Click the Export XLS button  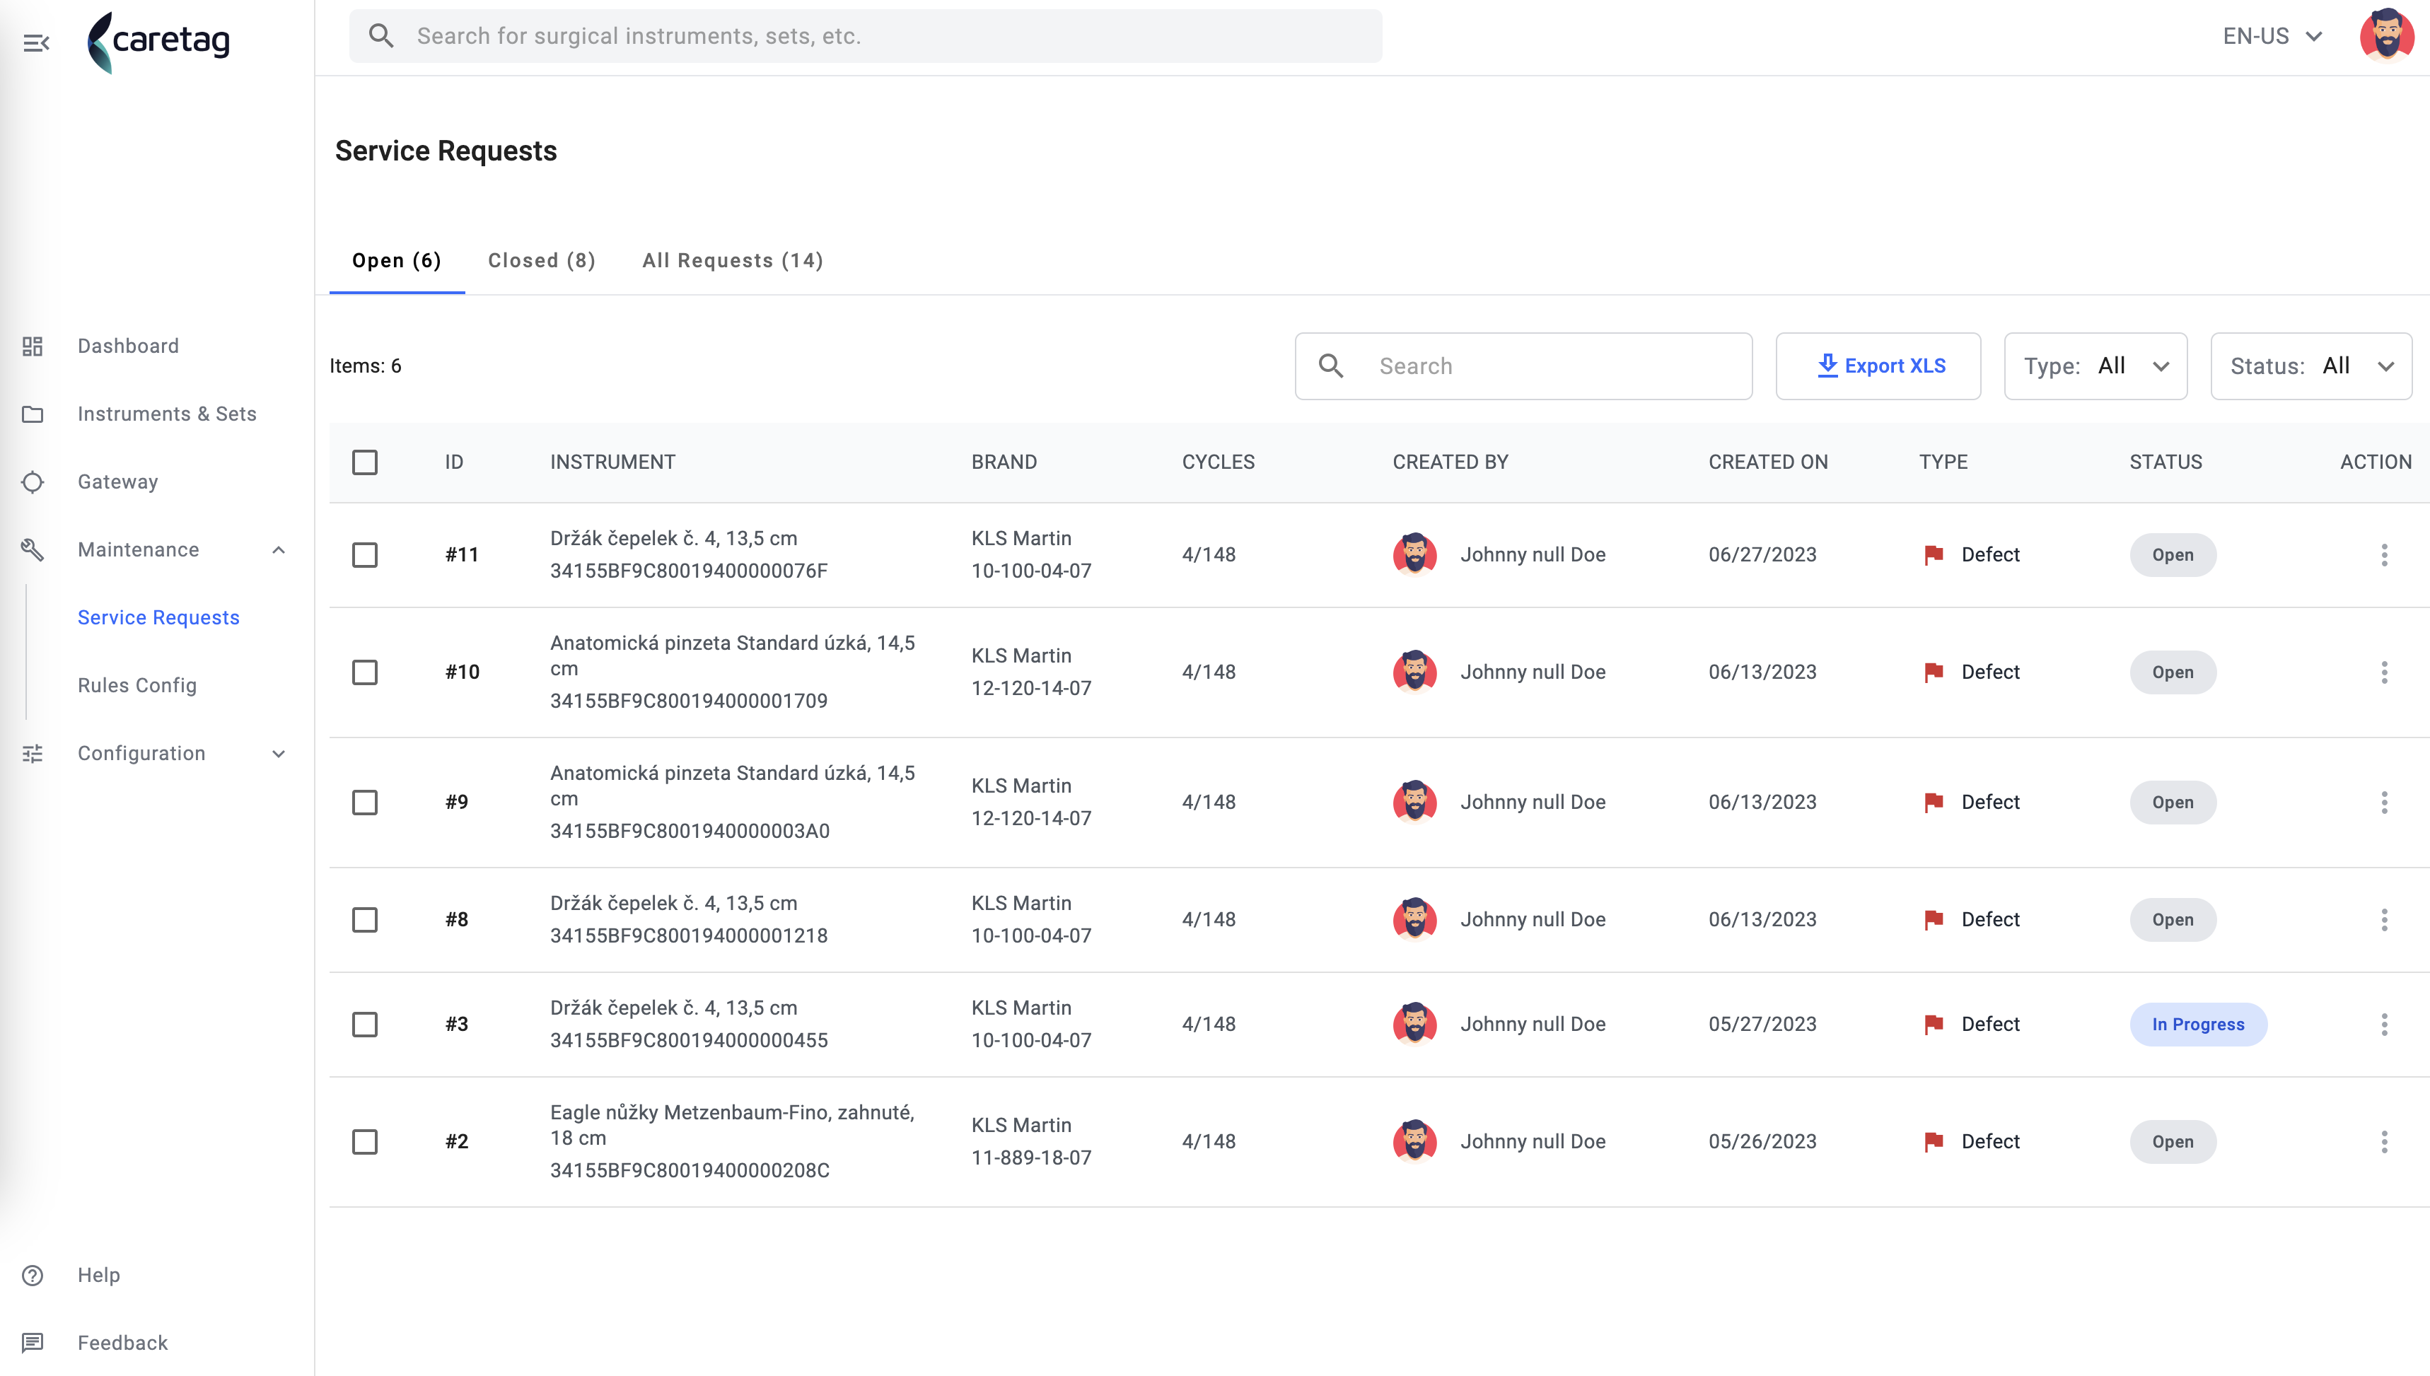1878,366
